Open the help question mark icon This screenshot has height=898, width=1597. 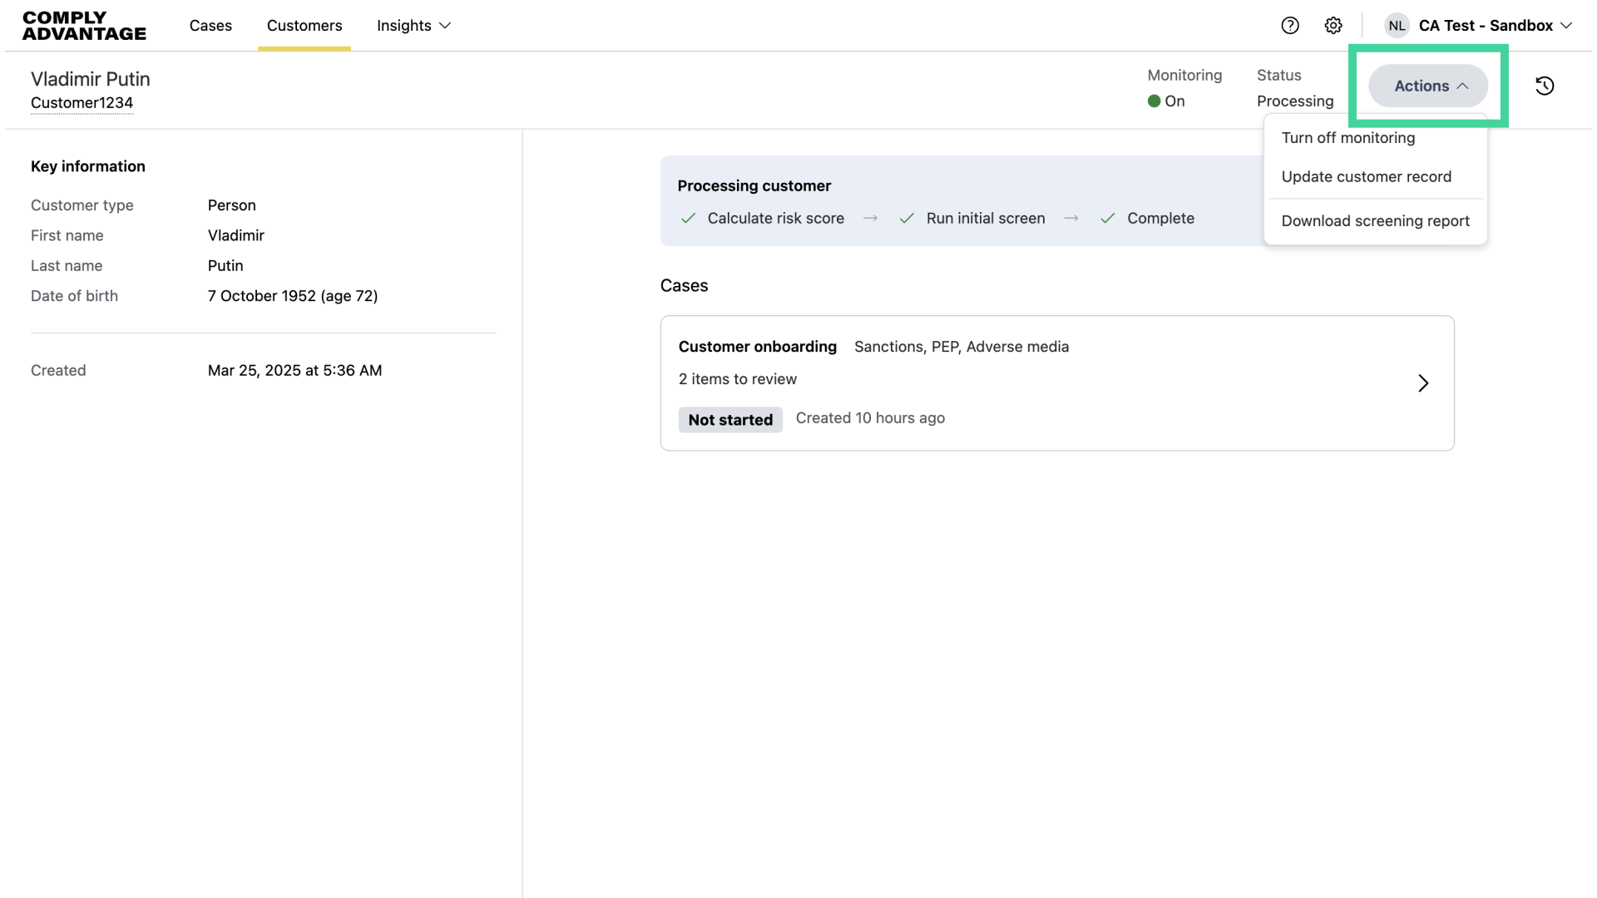[1290, 25]
